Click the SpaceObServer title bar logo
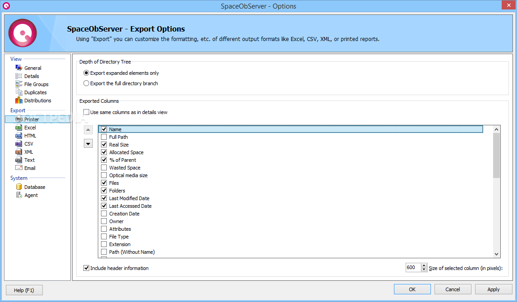517x302 pixels. tap(6, 5)
